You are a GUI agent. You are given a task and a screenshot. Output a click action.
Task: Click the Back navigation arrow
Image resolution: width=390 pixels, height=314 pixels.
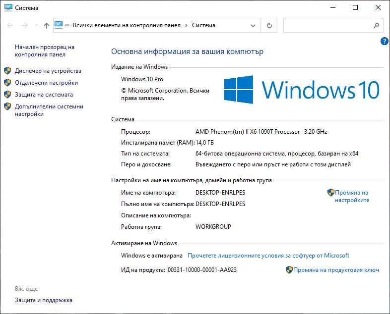point(10,25)
